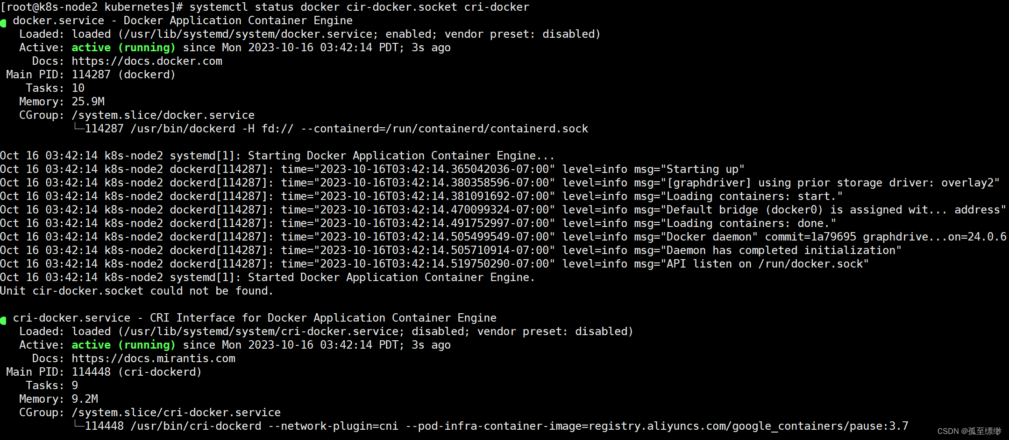The width and height of the screenshot is (1009, 440).
Task: Click the green status dot beside docker.service
Action: [3, 23]
